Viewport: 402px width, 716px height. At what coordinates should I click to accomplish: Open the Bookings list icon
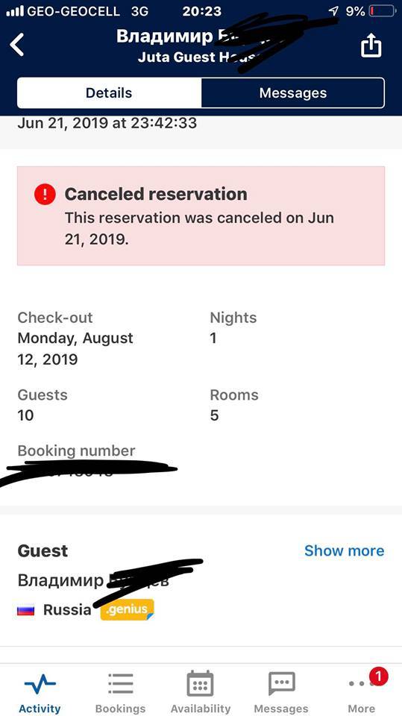[121, 684]
